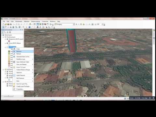Click the Globe layers root icon

(x=3, y=35)
